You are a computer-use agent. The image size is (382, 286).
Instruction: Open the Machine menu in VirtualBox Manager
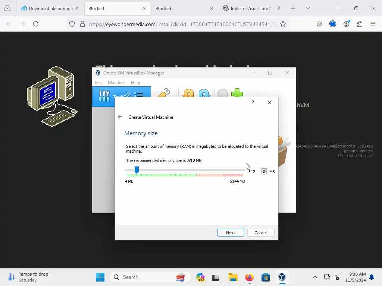116,82
